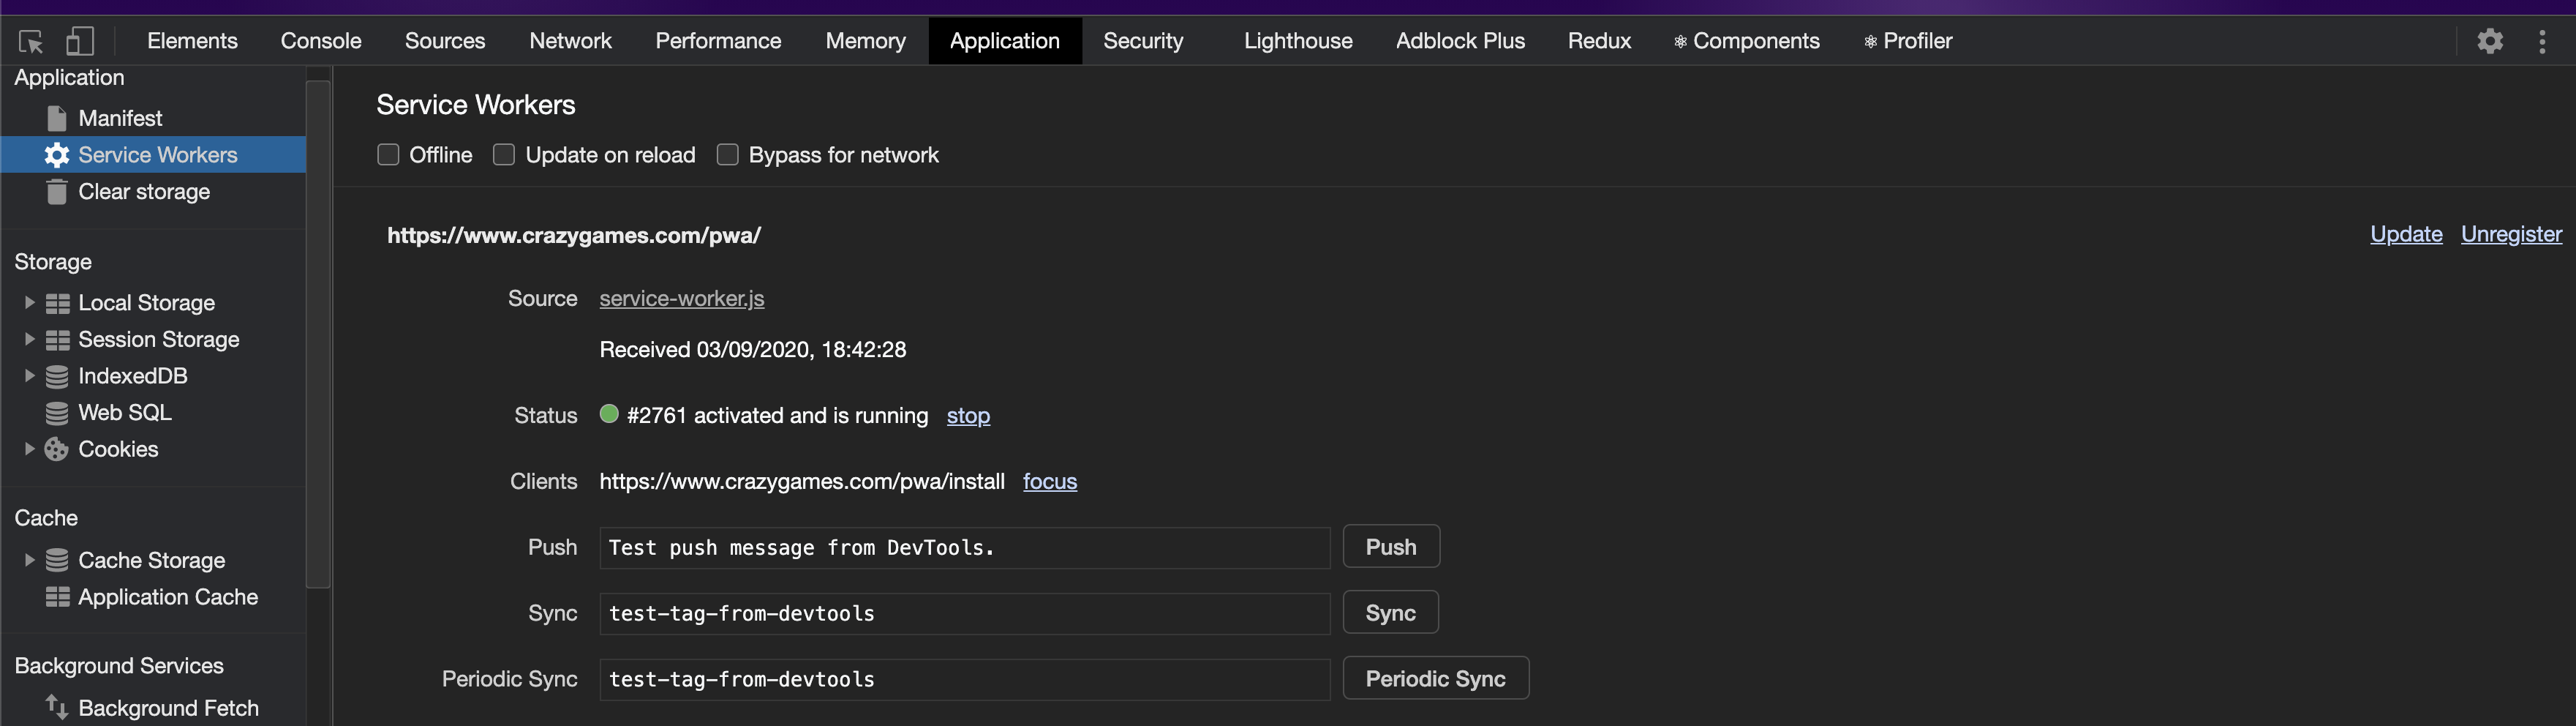2576x726 pixels.
Task: Click the Service Workers gear icon
Action: pyautogui.click(x=56, y=154)
